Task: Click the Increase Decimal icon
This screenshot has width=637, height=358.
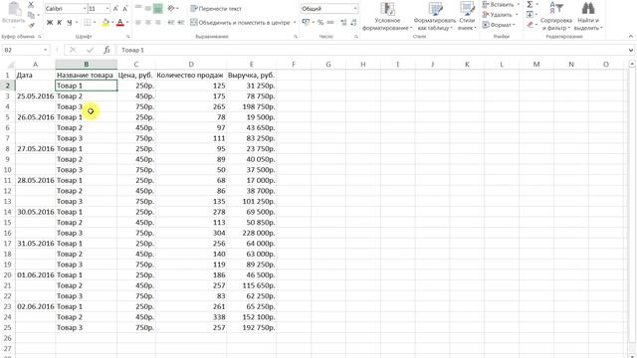Action: pos(343,22)
